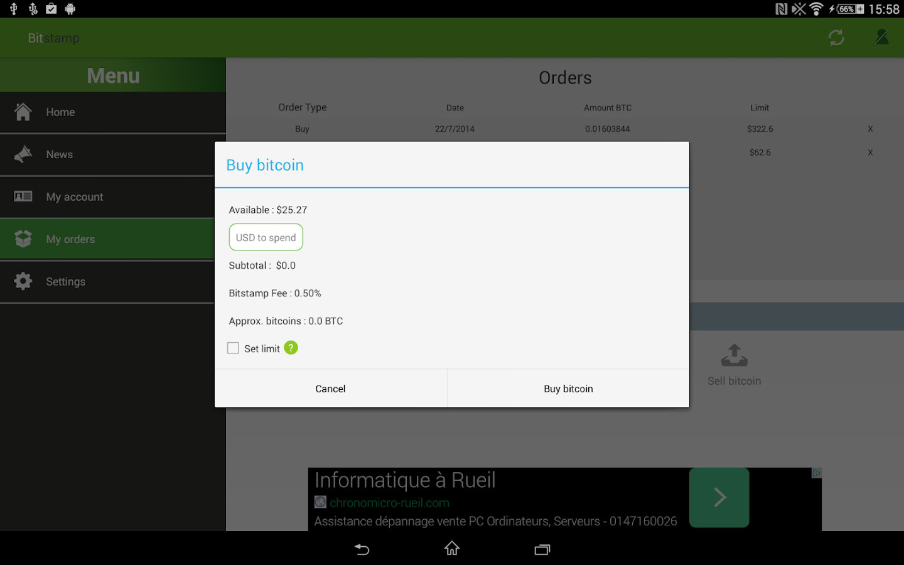The image size is (904, 565).
Task: Click the Sell bitcoin upload icon
Action: click(734, 355)
